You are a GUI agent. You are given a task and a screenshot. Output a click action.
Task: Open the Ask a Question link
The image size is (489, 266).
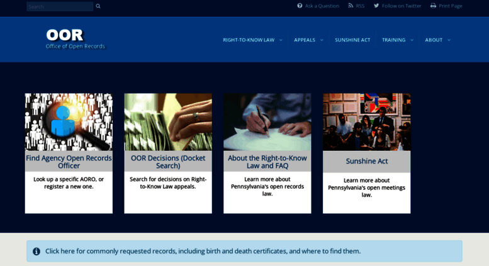pos(322,6)
